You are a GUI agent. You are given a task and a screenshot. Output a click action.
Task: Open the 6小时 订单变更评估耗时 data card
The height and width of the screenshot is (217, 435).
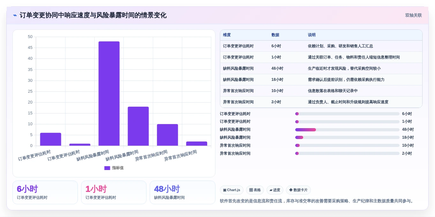[x=45, y=192]
